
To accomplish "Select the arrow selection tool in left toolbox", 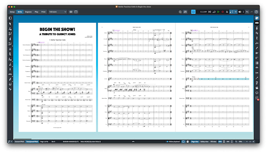I will pos(10,24).
